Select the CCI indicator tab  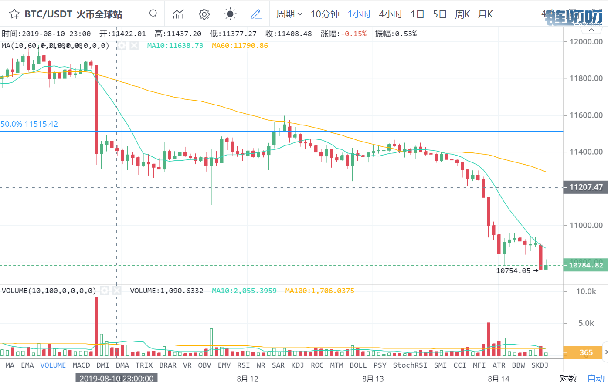coord(460,365)
